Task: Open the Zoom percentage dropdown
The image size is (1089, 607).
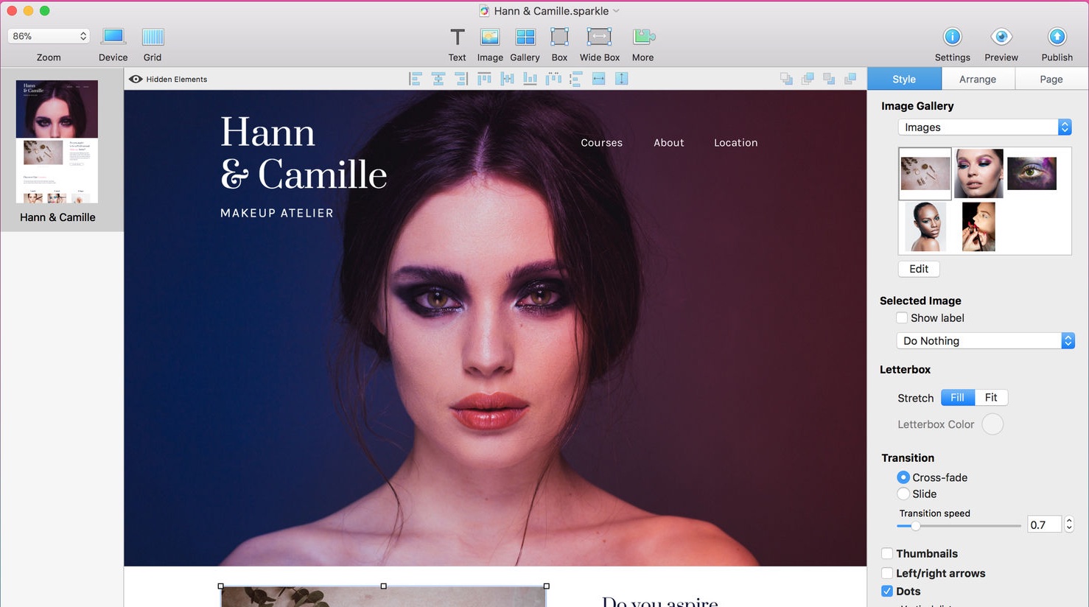Action: click(x=49, y=36)
